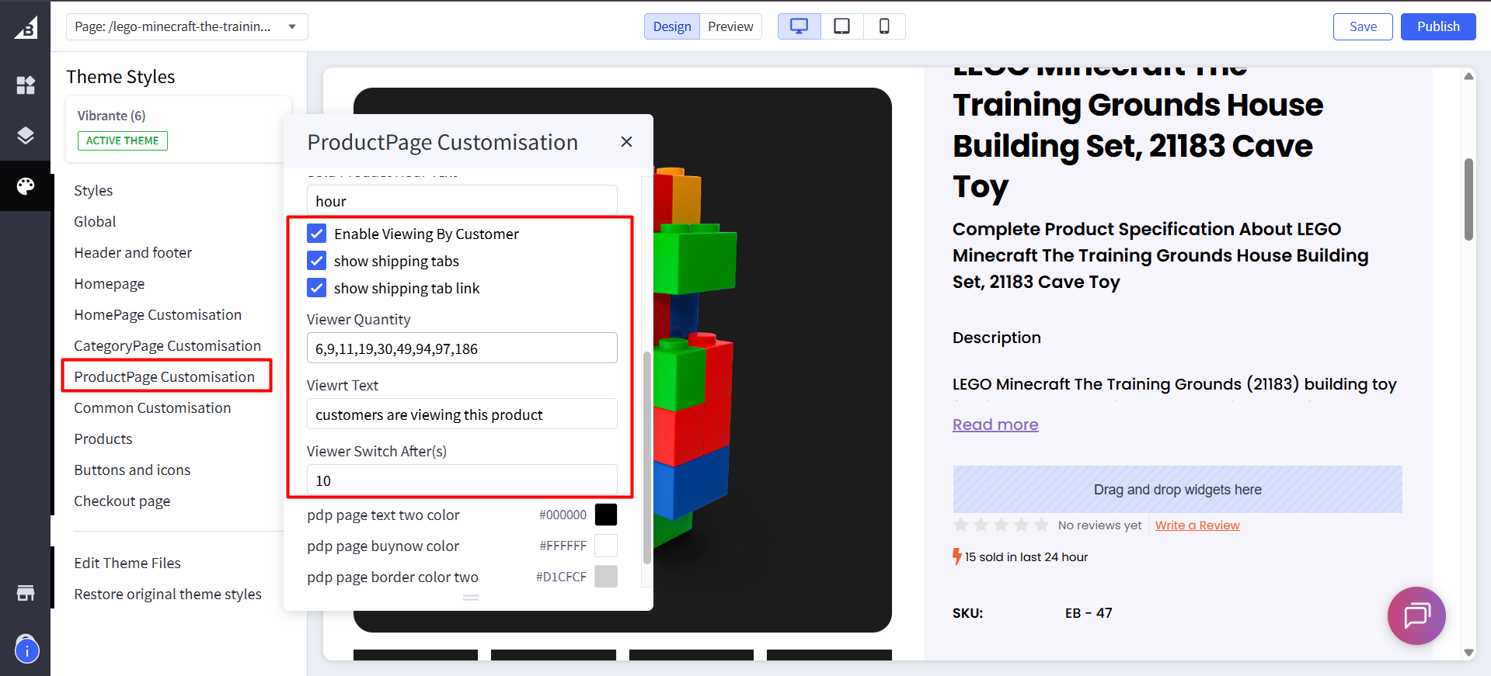Switch to Preview mode tab
The image size is (1491, 676).
(730, 26)
